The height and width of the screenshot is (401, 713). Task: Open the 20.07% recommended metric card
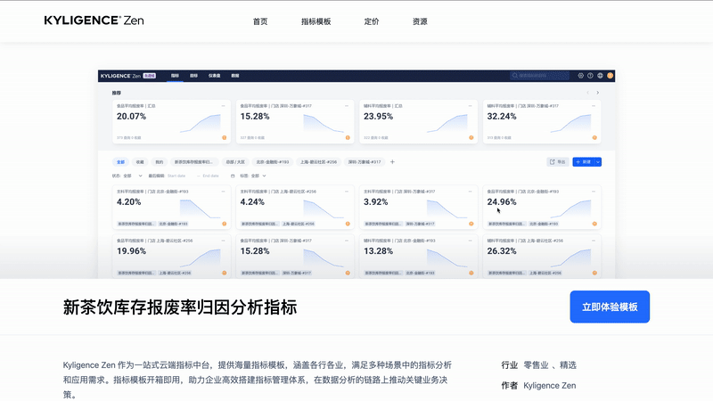pyautogui.click(x=171, y=121)
